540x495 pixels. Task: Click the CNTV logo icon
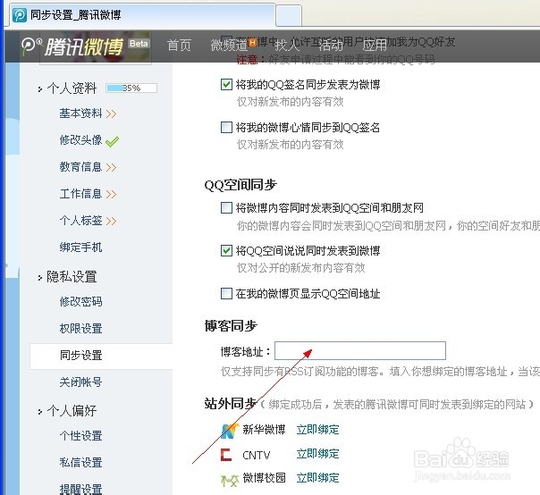pos(226,455)
